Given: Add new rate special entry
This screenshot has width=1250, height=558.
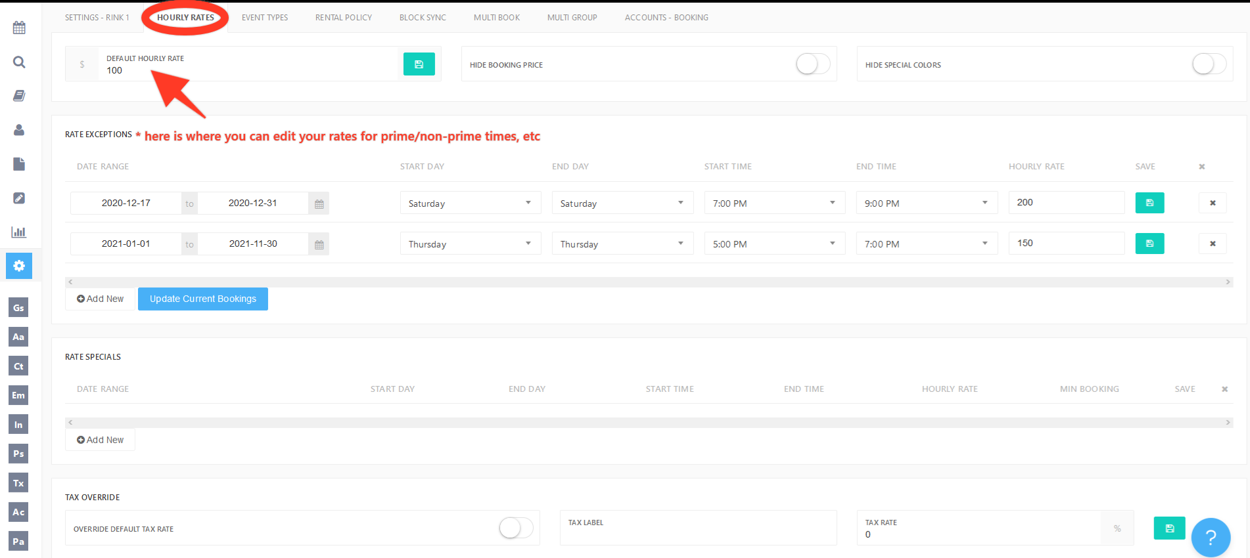Looking at the screenshot, I should pos(100,440).
